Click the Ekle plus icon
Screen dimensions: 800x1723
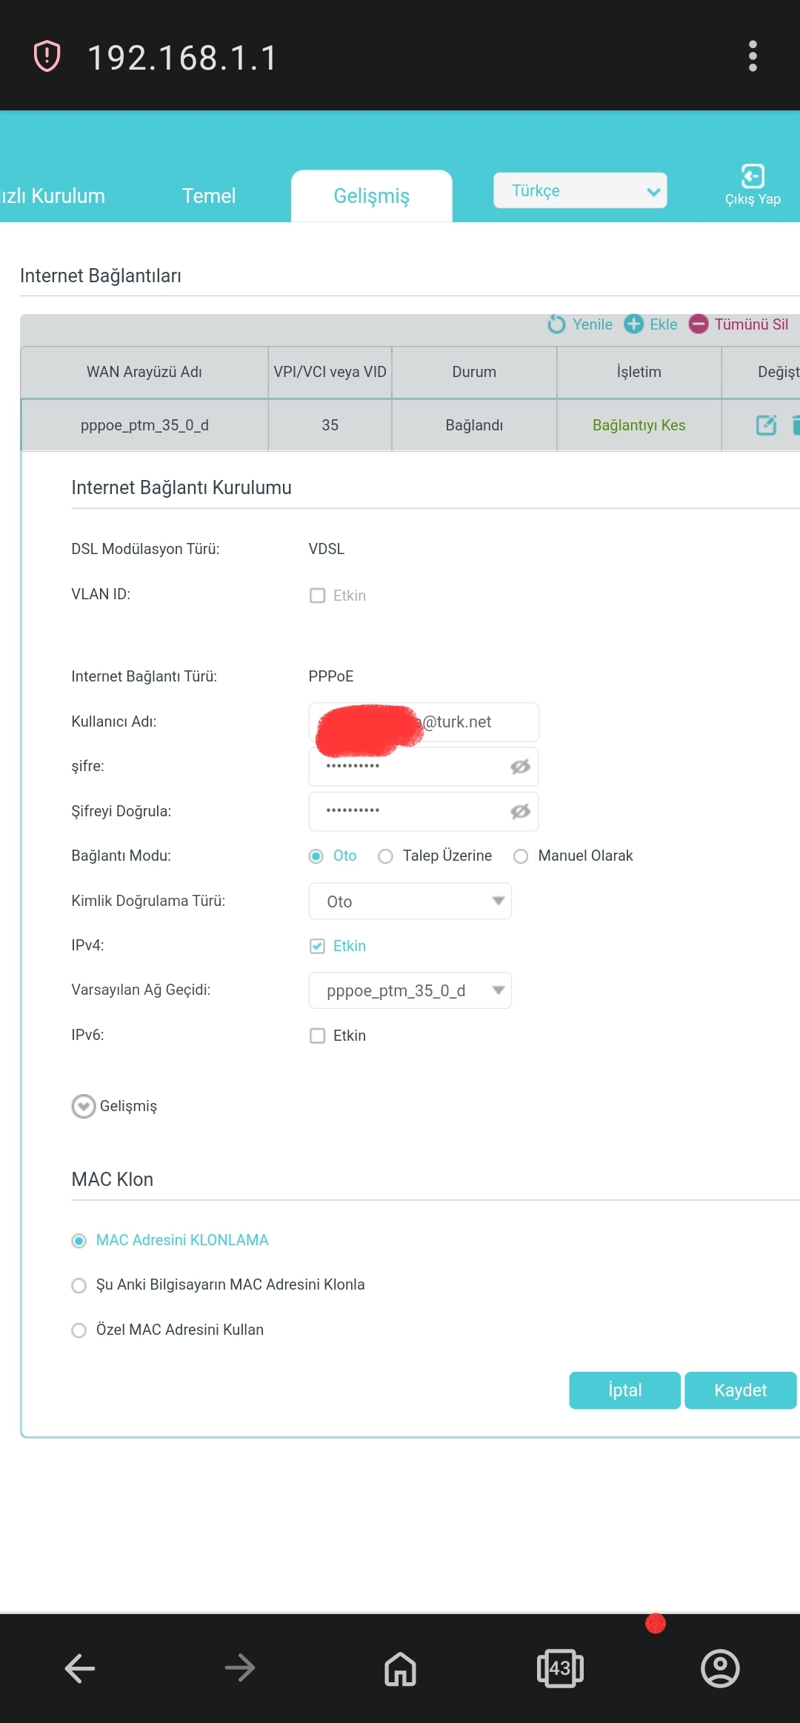click(x=633, y=324)
